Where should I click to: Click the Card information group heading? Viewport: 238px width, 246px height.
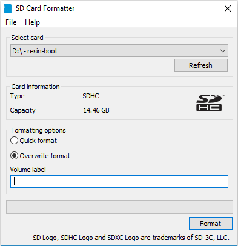pos(35,87)
